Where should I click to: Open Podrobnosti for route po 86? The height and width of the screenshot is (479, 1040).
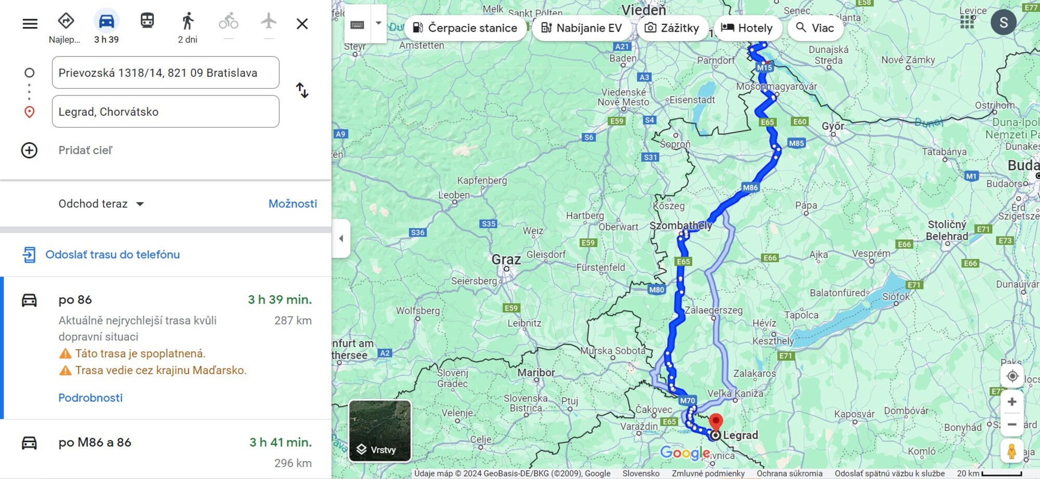tap(90, 398)
